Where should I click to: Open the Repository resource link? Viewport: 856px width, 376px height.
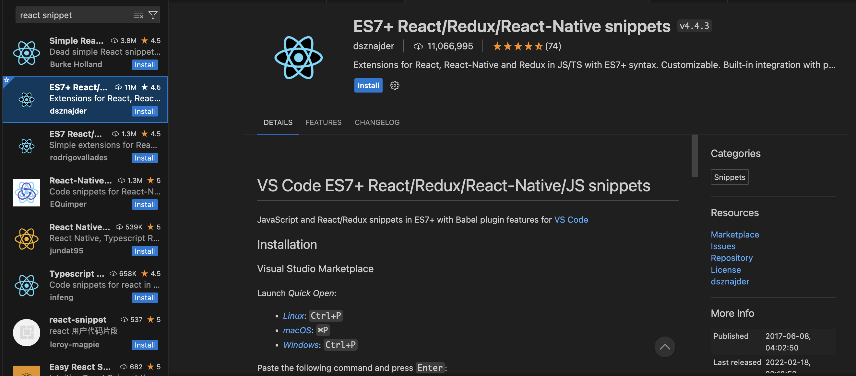tap(731, 258)
